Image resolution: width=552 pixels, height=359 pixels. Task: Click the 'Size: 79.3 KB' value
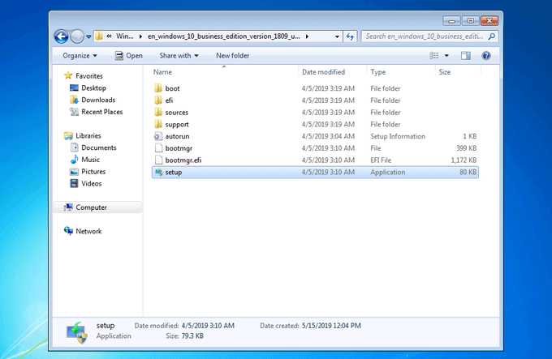tap(192, 335)
